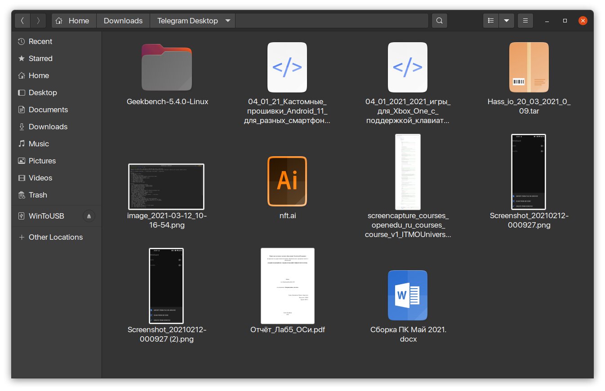
Task: Open Desktop in the sidebar
Action: [57, 92]
